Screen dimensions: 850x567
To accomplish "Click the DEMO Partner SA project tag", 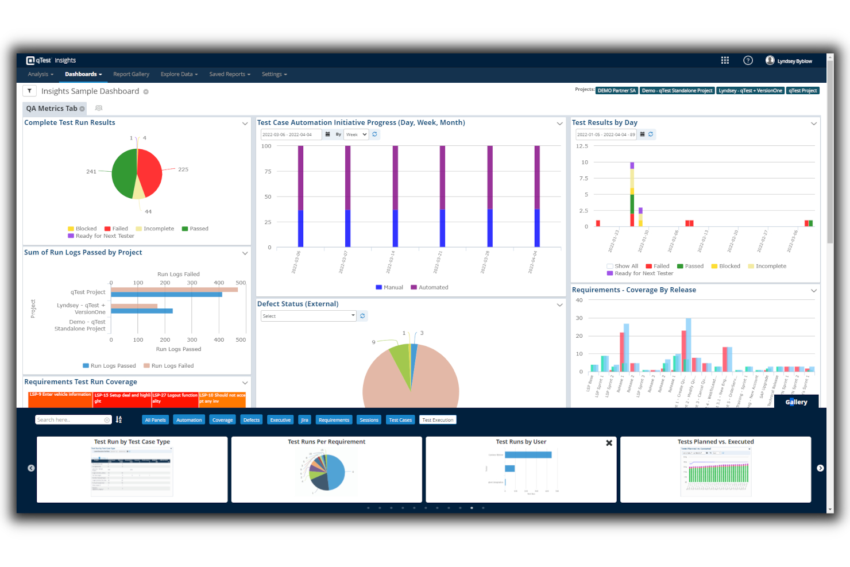I will pyautogui.click(x=616, y=91).
